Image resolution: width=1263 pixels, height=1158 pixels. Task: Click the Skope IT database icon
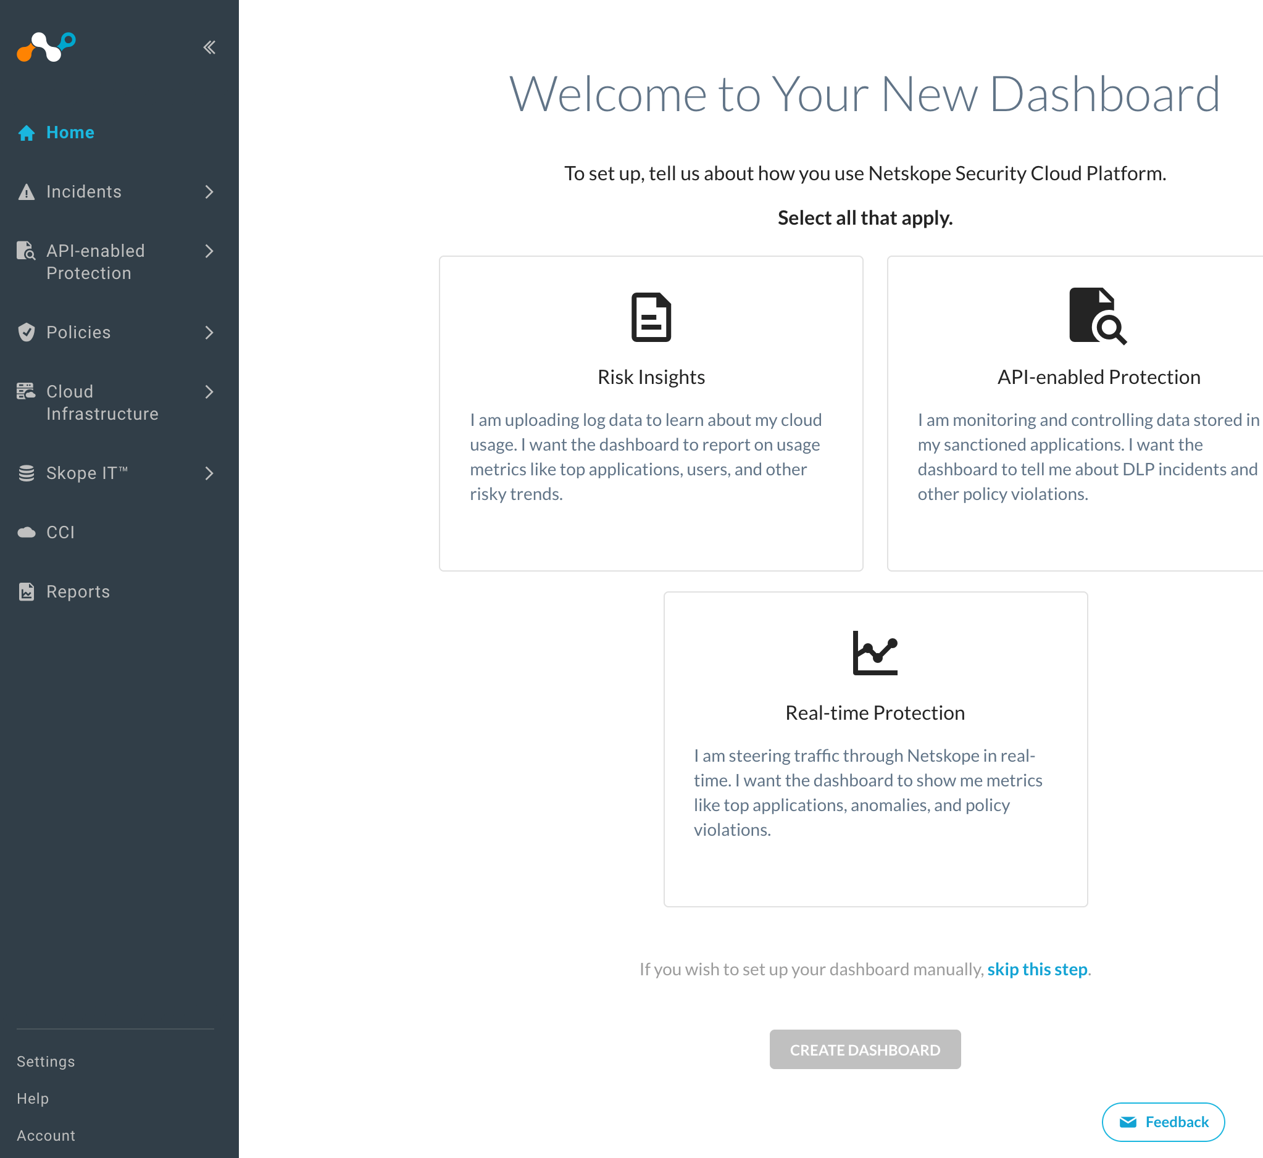[x=27, y=473]
